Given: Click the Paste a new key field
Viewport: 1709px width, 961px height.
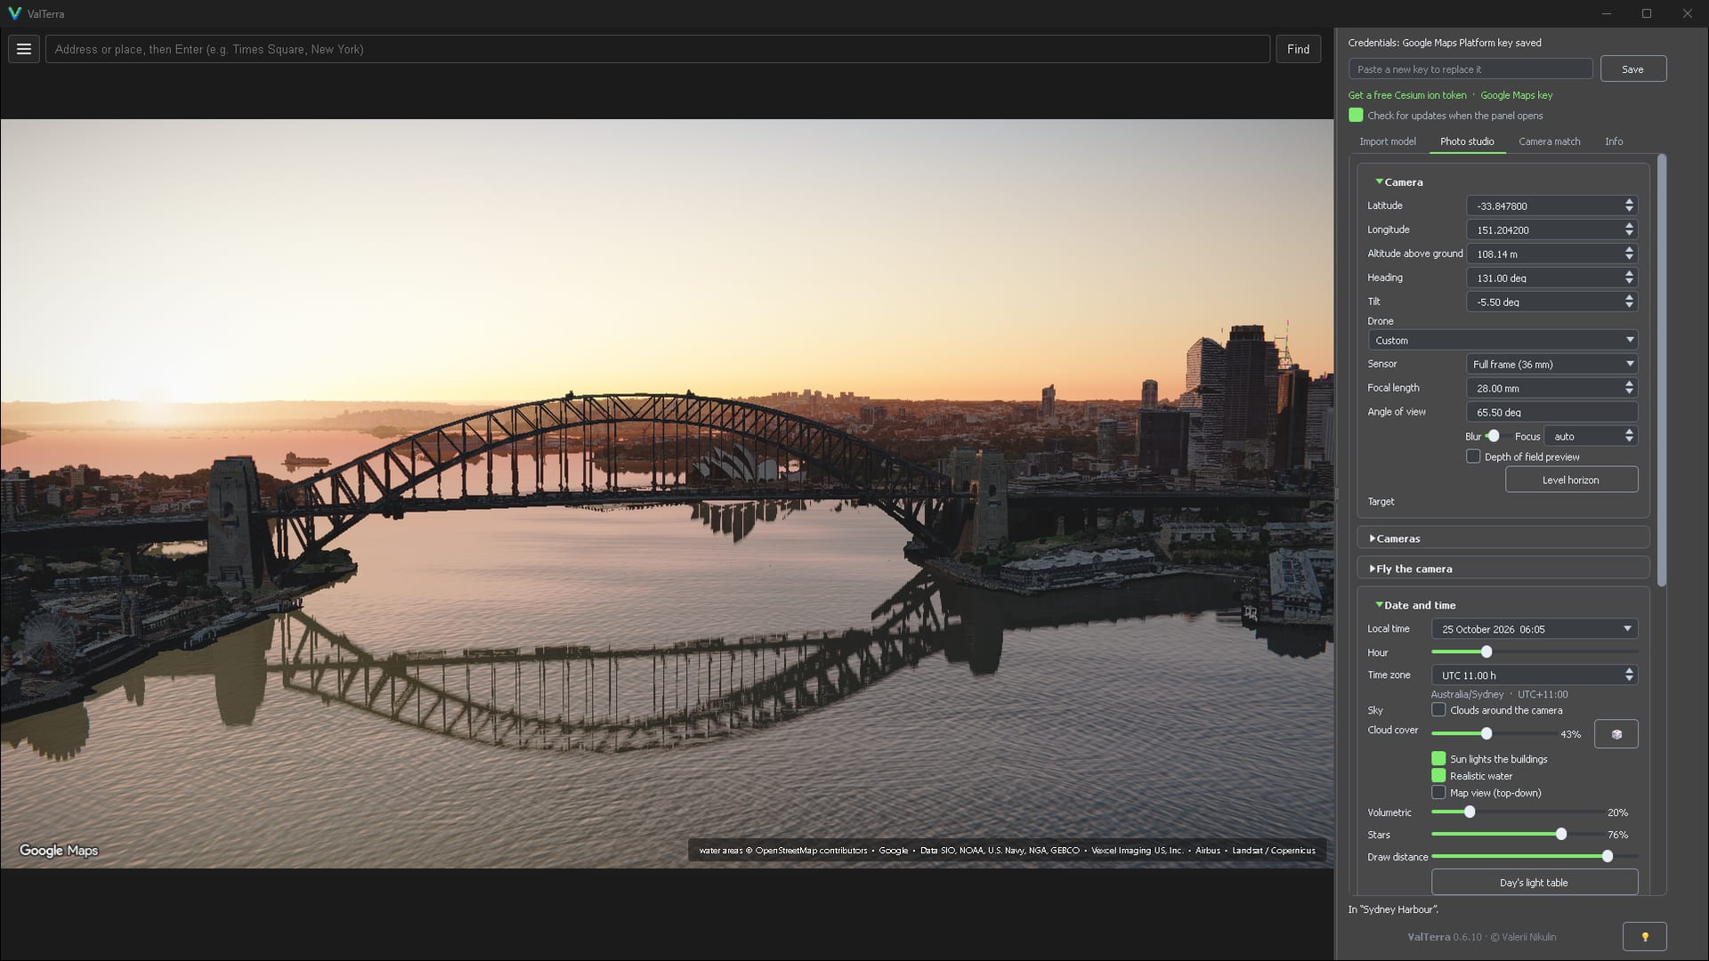Looking at the screenshot, I should point(1470,69).
